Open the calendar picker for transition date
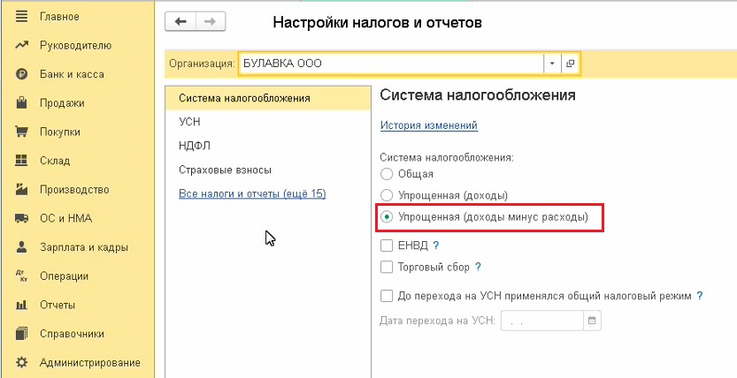Screen dimensions: 737x378 pyautogui.click(x=592, y=320)
